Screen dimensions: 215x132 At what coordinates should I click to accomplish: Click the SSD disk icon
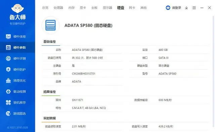tap(51, 25)
